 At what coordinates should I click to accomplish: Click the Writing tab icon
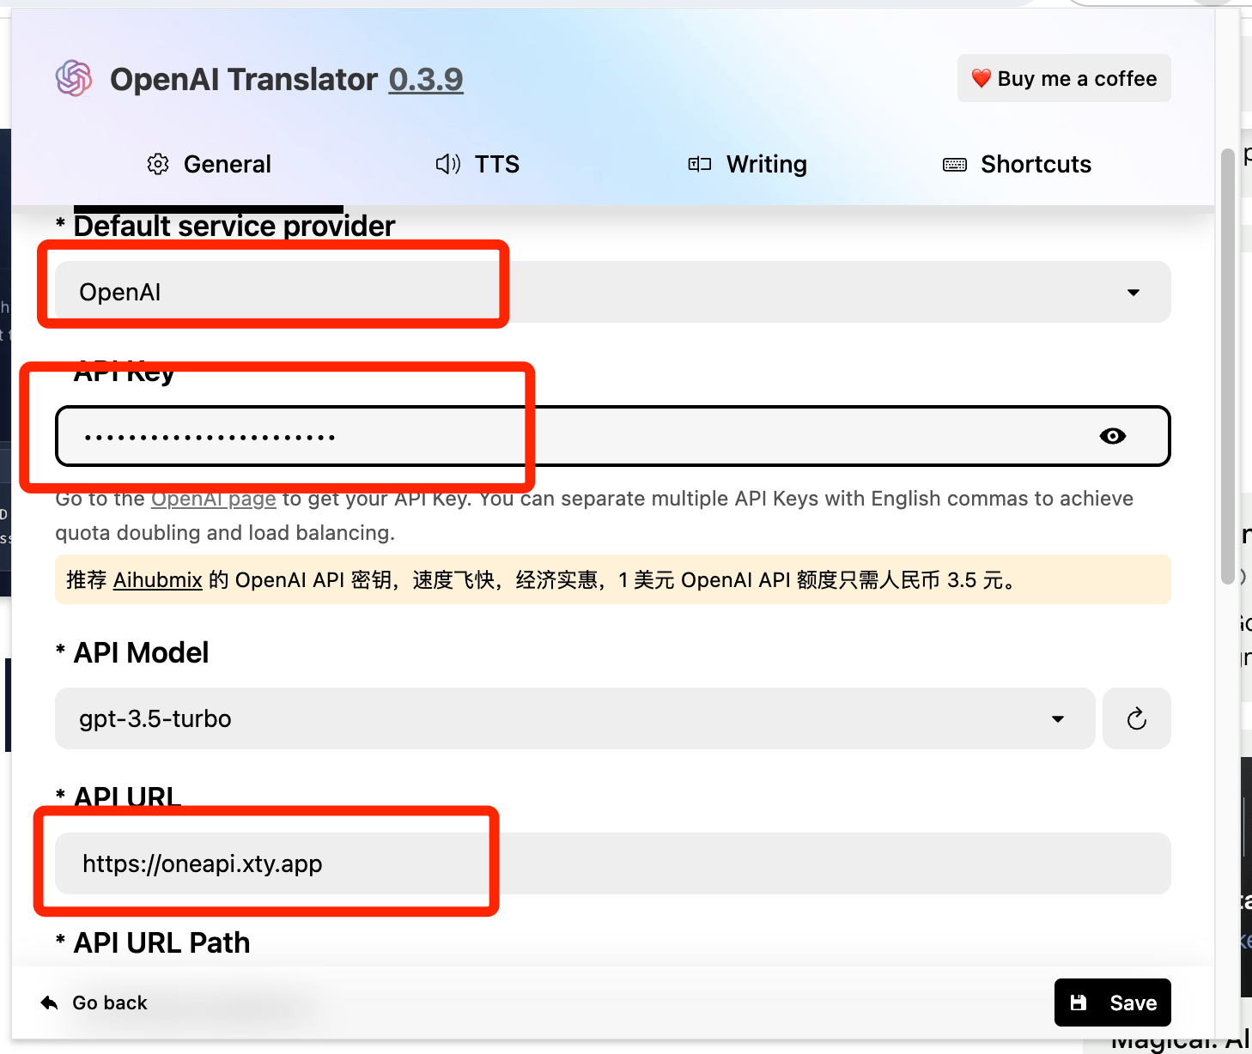pos(699,164)
